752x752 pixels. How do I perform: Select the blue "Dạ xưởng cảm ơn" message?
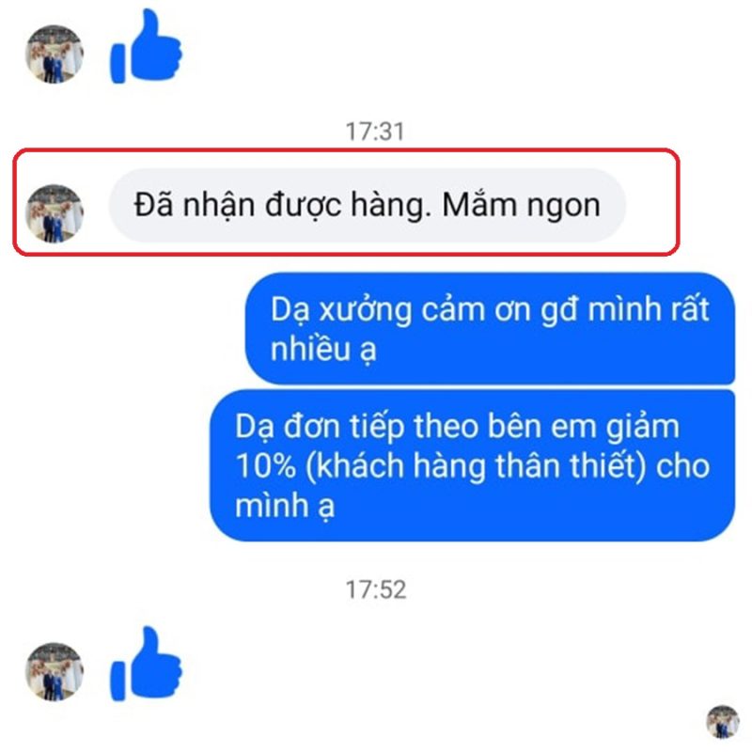[x=490, y=328]
